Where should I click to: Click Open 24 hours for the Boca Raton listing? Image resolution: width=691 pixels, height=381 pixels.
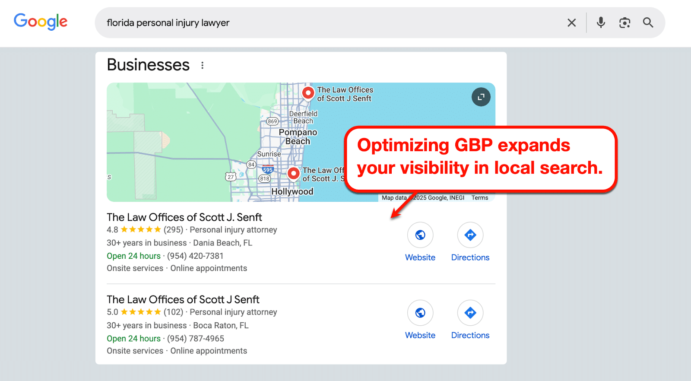click(x=133, y=339)
